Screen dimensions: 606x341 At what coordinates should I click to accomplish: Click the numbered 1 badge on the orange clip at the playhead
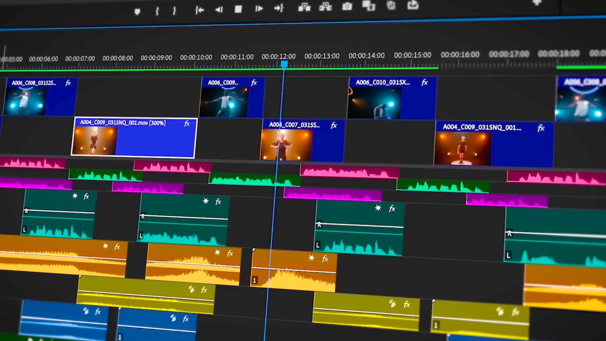(254, 280)
